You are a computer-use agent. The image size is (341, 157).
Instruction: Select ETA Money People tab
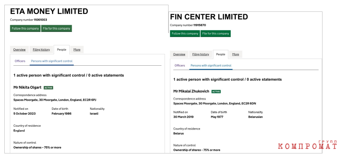tap(61, 50)
